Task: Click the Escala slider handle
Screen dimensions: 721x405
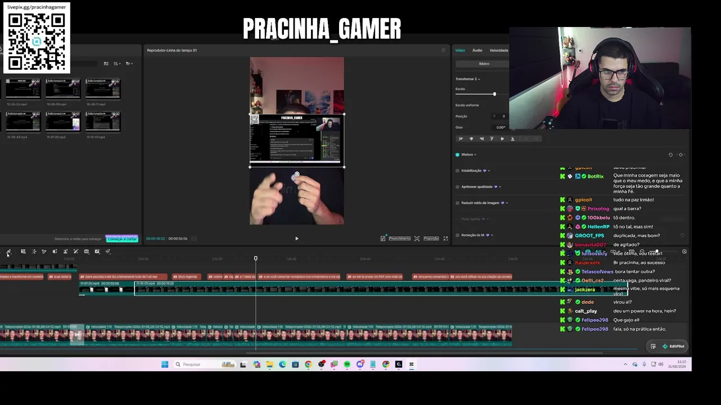Action: 495,94
